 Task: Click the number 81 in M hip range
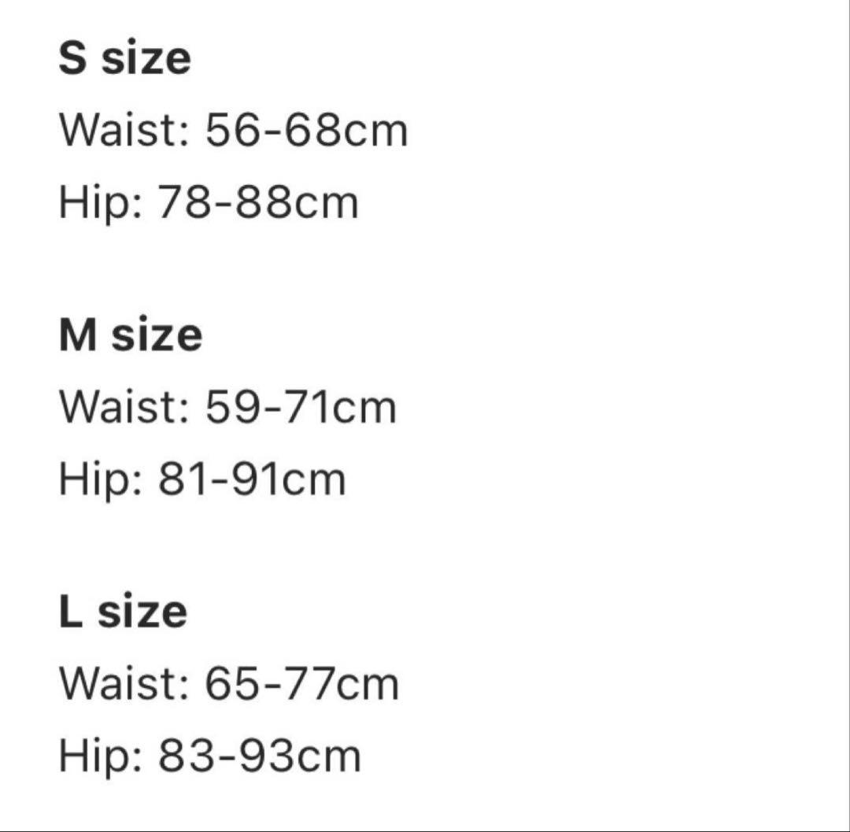[181, 480]
